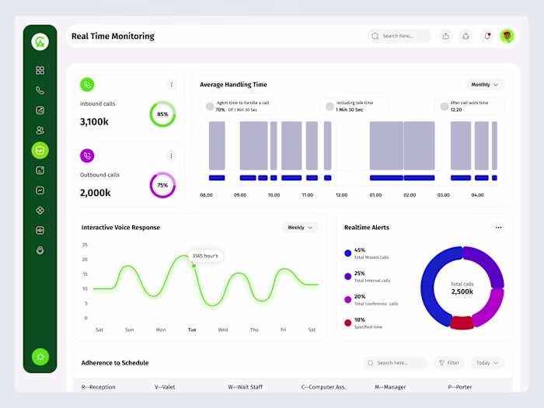Image resolution: width=544 pixels, height=408 pixels.
Task: Click the 2,000k outbound calls value
Action: point(95,193)
